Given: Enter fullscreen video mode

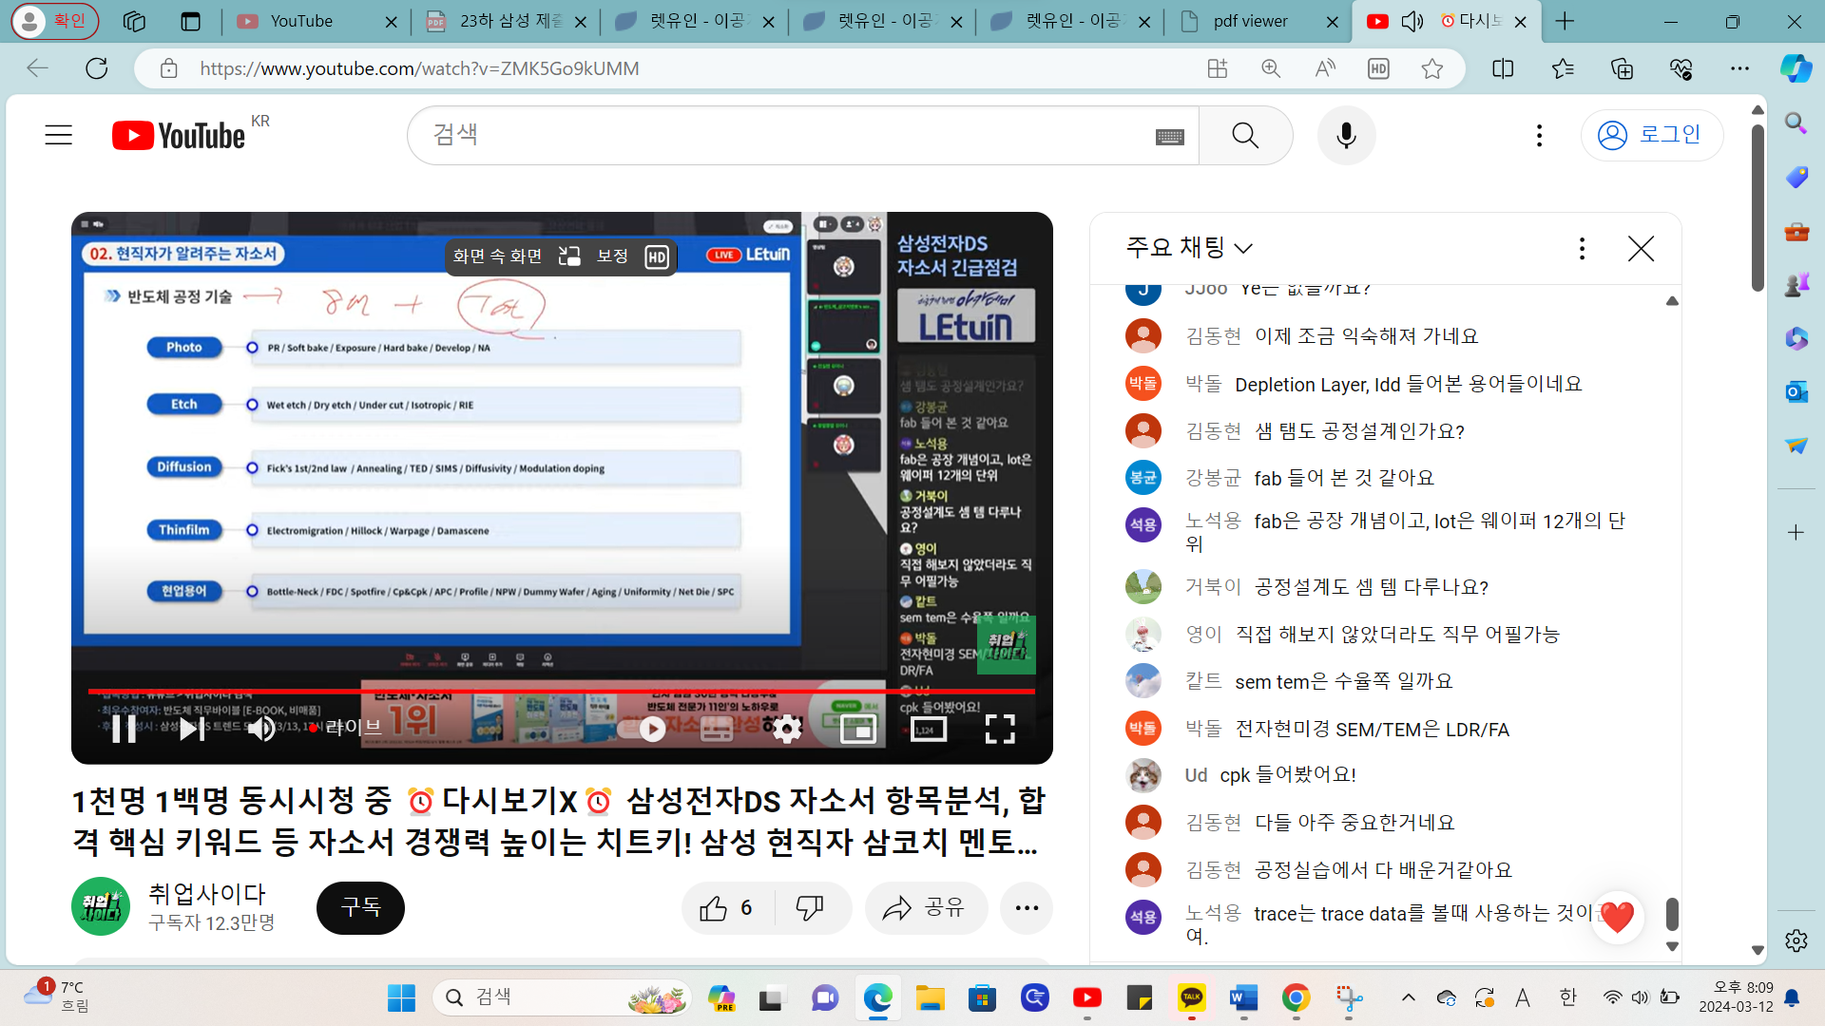Looking at the screenshot, I should click(999, 730).
